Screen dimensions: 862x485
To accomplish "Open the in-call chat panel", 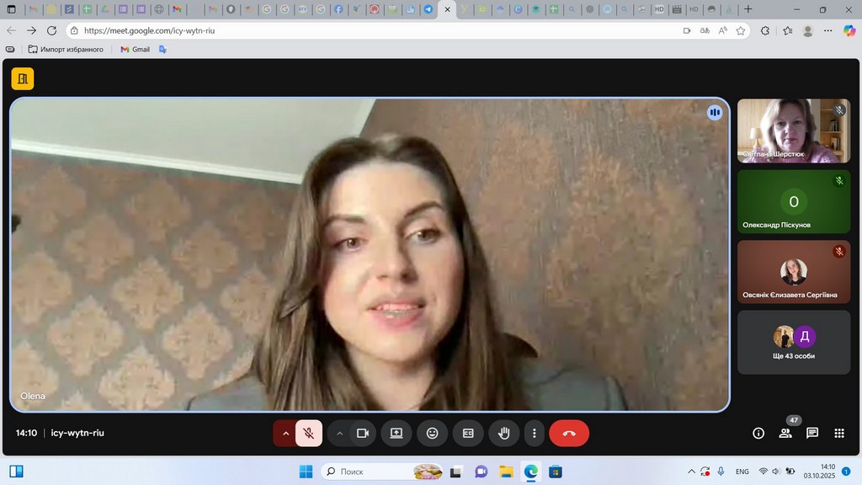I will point(812,433).
